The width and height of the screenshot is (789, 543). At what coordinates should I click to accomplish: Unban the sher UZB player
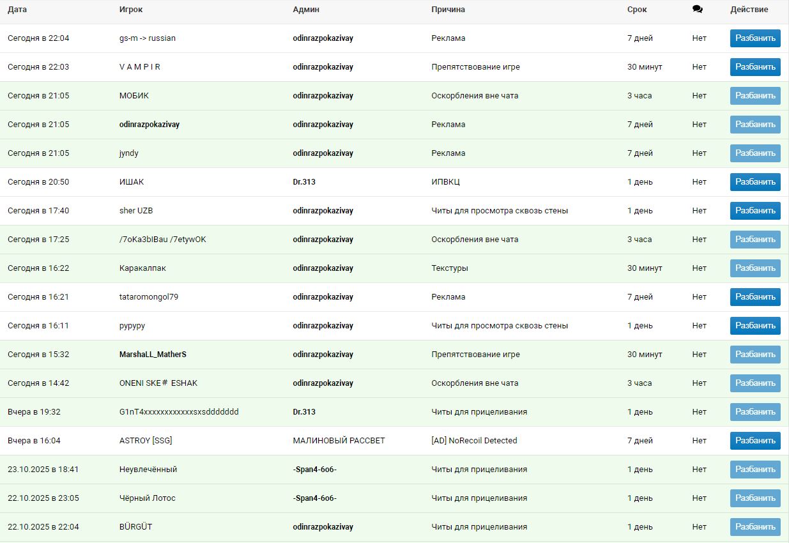755,211
